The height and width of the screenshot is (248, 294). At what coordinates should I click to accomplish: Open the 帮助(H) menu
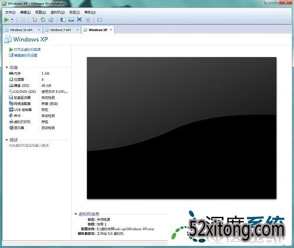click(x=90, y=12)
